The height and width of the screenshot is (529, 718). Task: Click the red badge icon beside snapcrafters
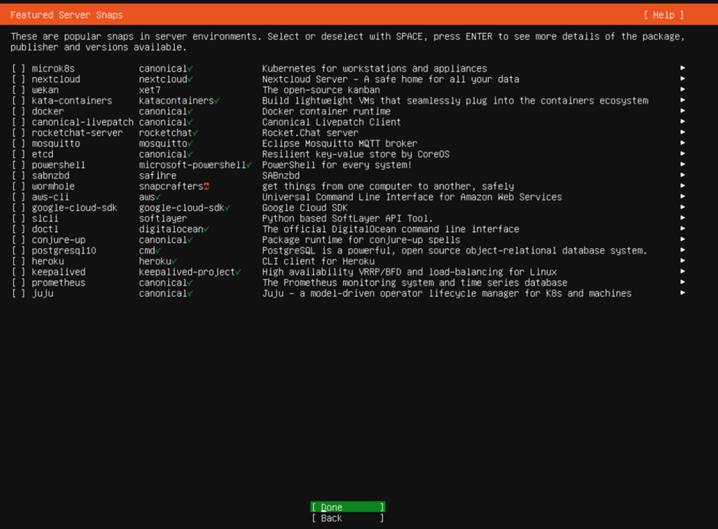206,186
